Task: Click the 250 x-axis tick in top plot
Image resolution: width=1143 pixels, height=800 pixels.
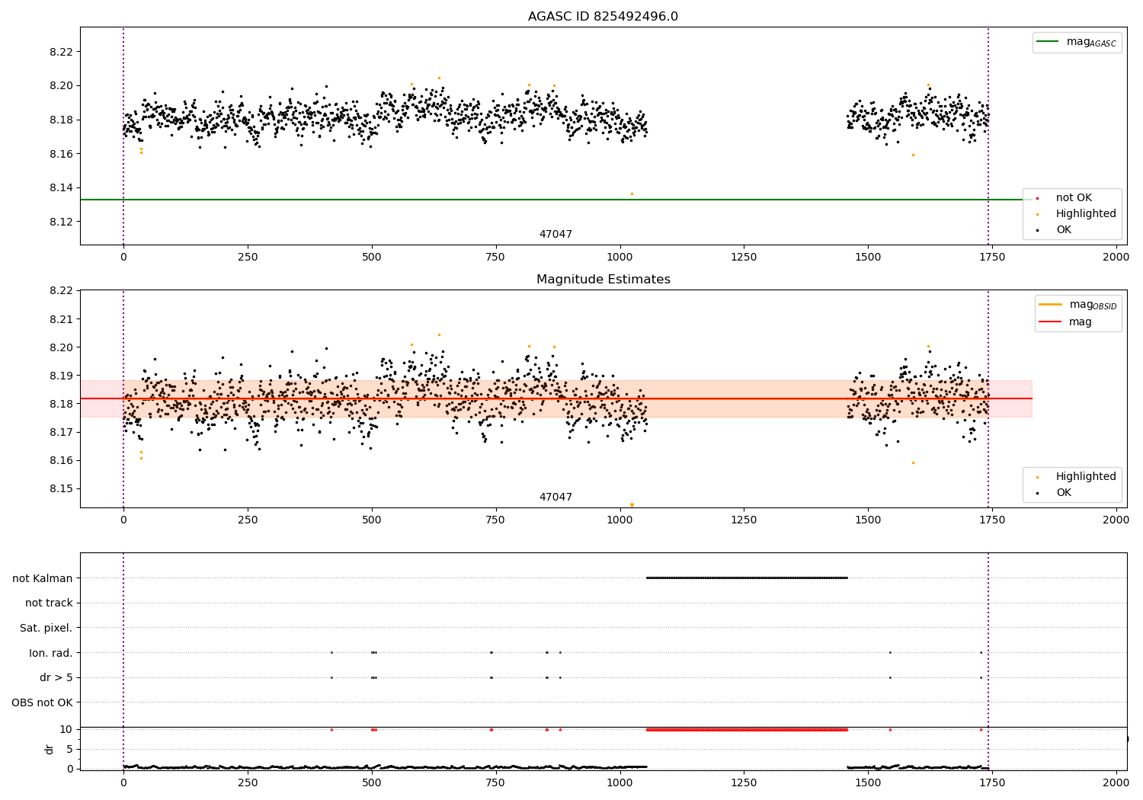Action: coord(248,258)
